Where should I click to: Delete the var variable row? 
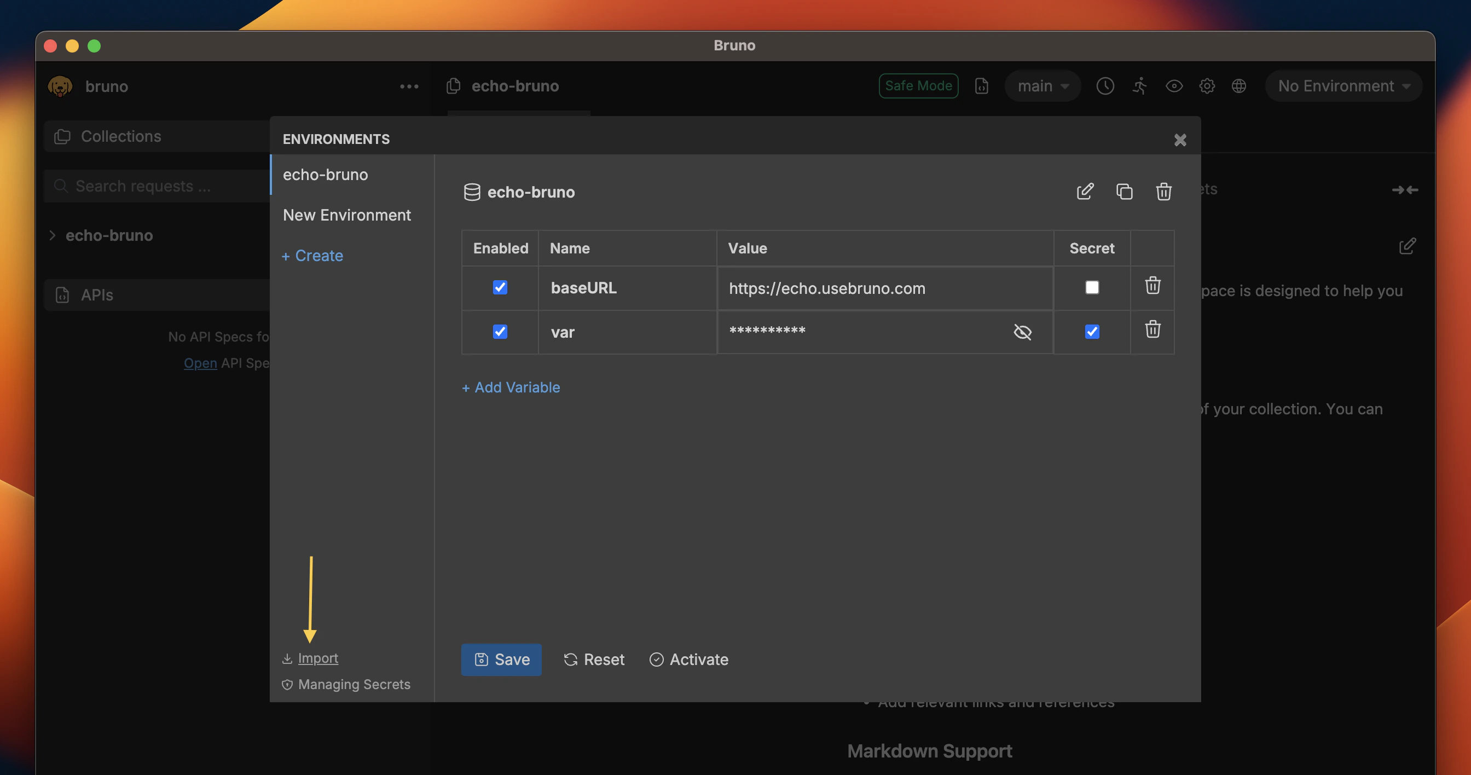tap(1153, 329)
